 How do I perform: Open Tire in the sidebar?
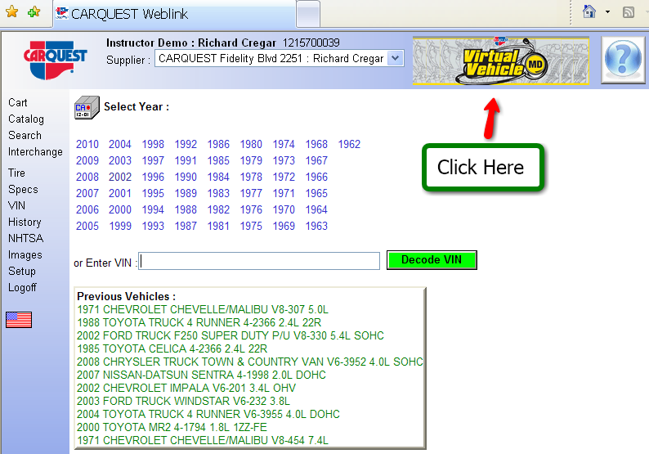point(16,173)
